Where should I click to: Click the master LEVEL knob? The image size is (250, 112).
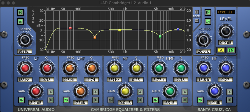point(226,31)
